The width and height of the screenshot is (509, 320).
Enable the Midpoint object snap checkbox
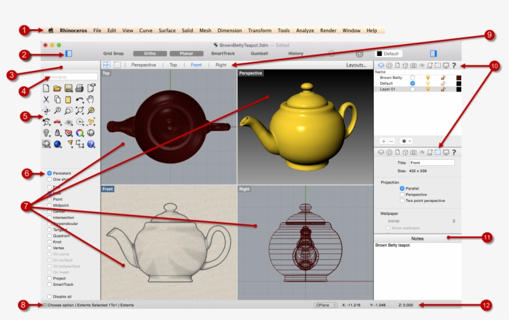click(50, 205)
